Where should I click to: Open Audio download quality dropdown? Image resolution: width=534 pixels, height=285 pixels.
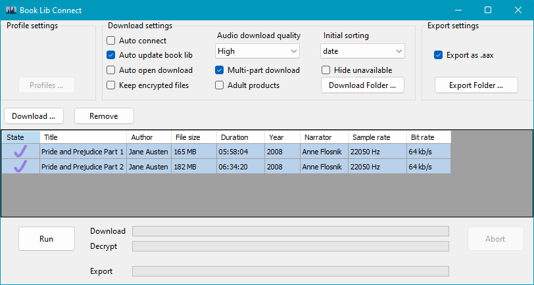click(x=258, y=51)
